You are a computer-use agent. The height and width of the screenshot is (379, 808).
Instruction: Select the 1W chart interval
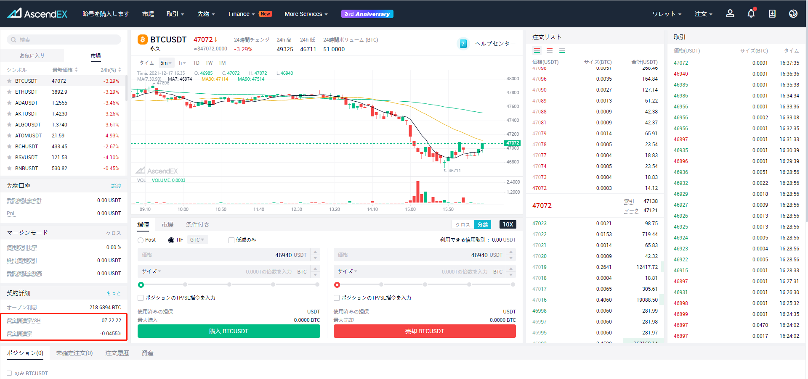pyautogui.click(x=209, y=63)
